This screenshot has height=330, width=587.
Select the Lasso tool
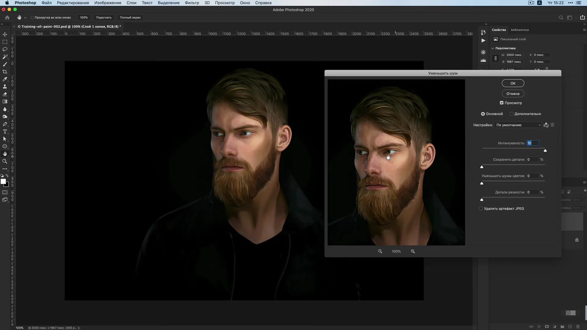5,49
